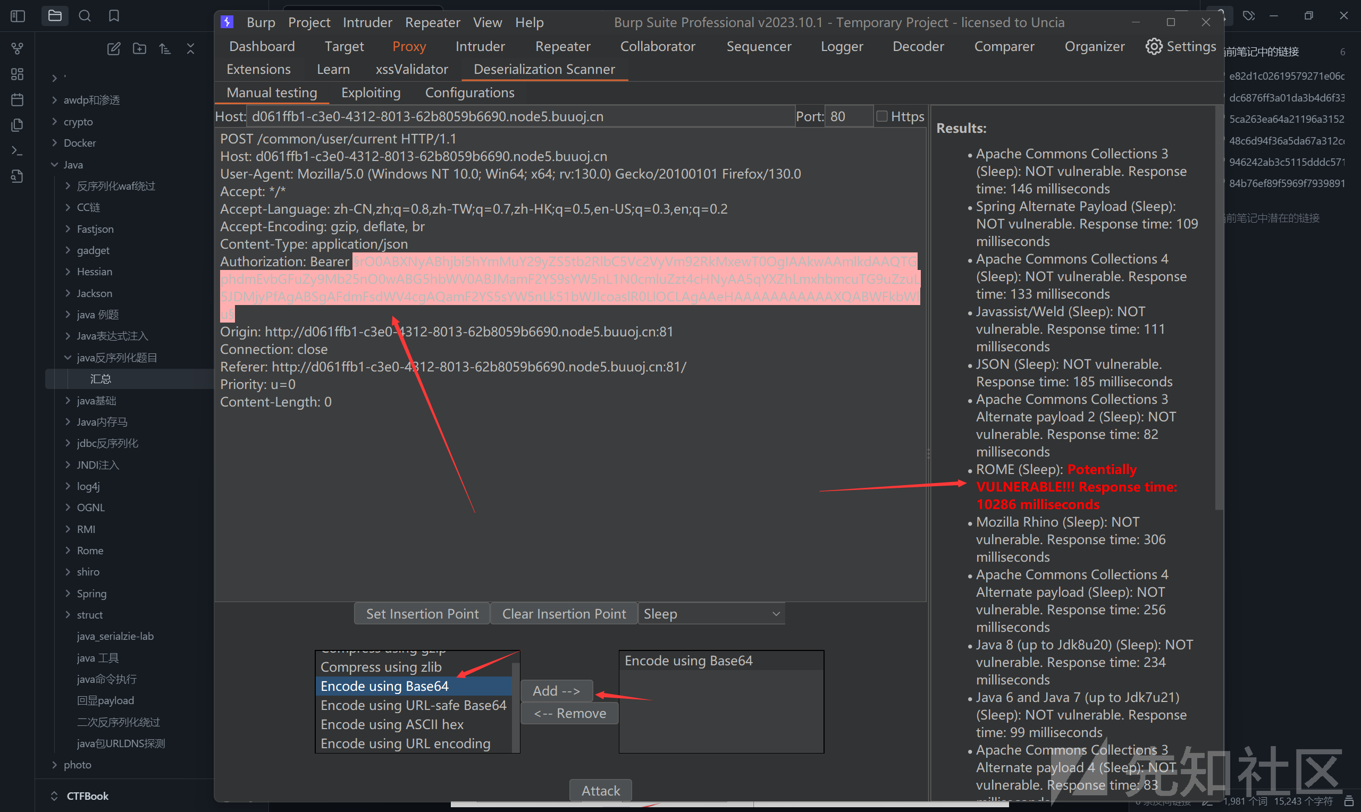Expand the awdp和渗透 folder
1361x812 pixels.
[54, 99]
